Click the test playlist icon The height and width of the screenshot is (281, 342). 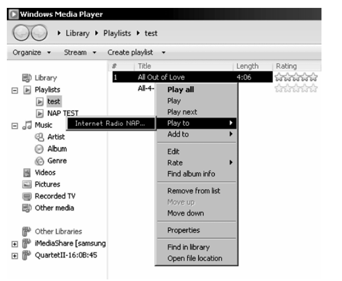(39, 102)
